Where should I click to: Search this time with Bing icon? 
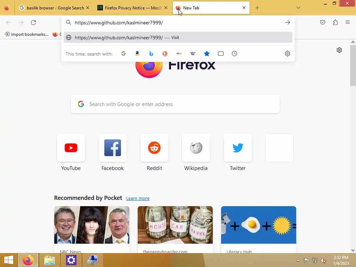click(151, 54)
